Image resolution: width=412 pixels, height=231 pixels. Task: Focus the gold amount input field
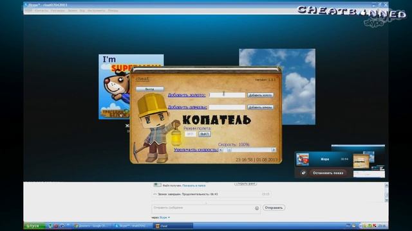pyautogui.click(x=227, y=95)
